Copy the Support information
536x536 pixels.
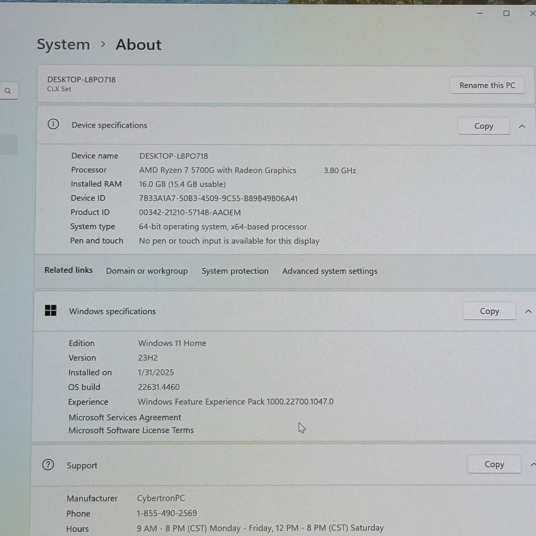(x=494, y=464)
